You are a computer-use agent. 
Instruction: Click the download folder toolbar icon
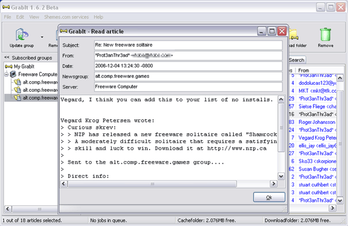[x=294, y=35]
